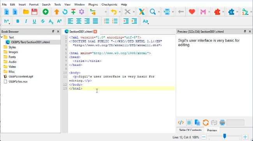Click the EPUB 3 version icon

[x=15, y=12]
